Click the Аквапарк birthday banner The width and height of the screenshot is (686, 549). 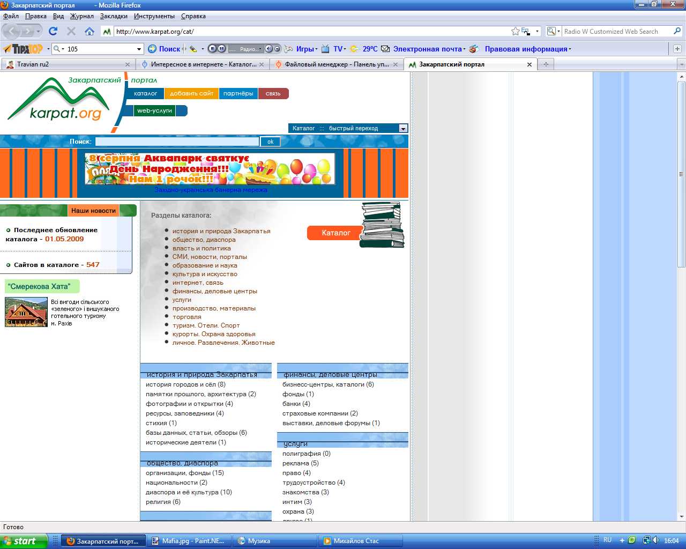[210, 168]
